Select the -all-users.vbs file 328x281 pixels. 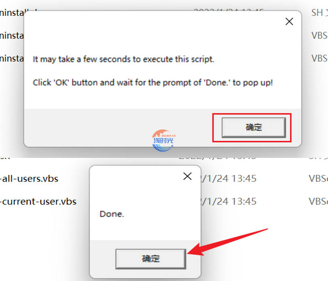pyautogui.click(x=29, y=179)
